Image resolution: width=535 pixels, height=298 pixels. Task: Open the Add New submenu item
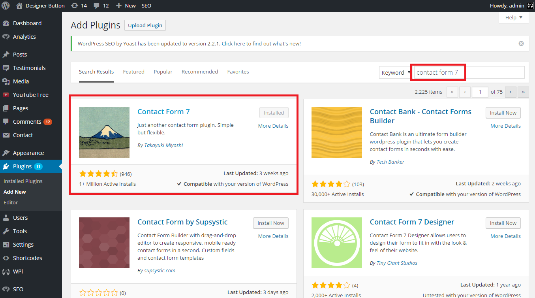[15, 192]
